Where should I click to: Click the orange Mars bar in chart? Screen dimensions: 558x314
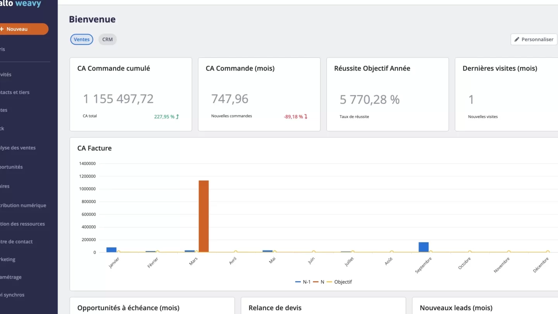pyautogui.click(x=204, y=216)
